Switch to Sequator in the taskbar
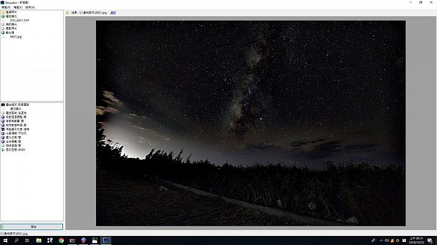Image resolution: width=437 pixels, height=245 pixels. pyautogui.click(x=106, y=241)
